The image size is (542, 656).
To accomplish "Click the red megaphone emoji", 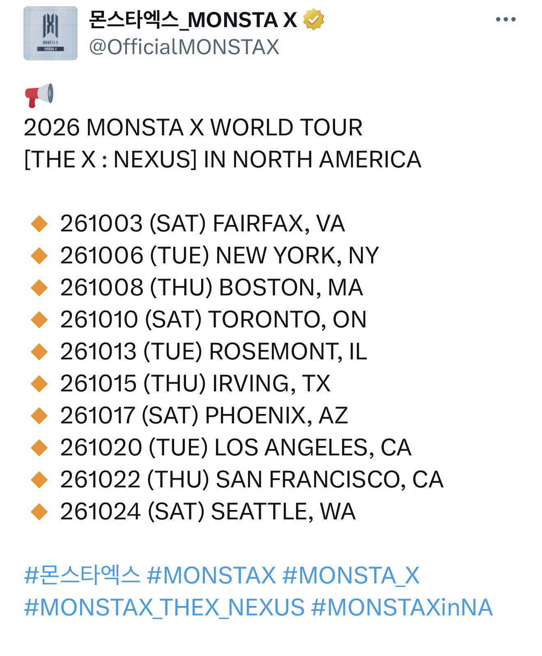I will tap(39, 95).
